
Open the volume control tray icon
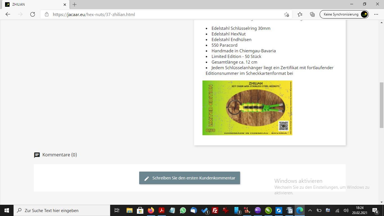coord(346,210)
